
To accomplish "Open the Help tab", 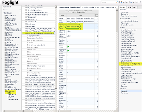I will (135, 7).
